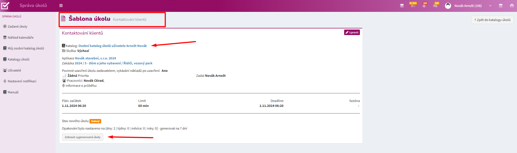Image resolution: width=517 pixels, height=153 pixels.
Task: Click user avatar picture of Novák Arnošt
Action: coord(448,6)
